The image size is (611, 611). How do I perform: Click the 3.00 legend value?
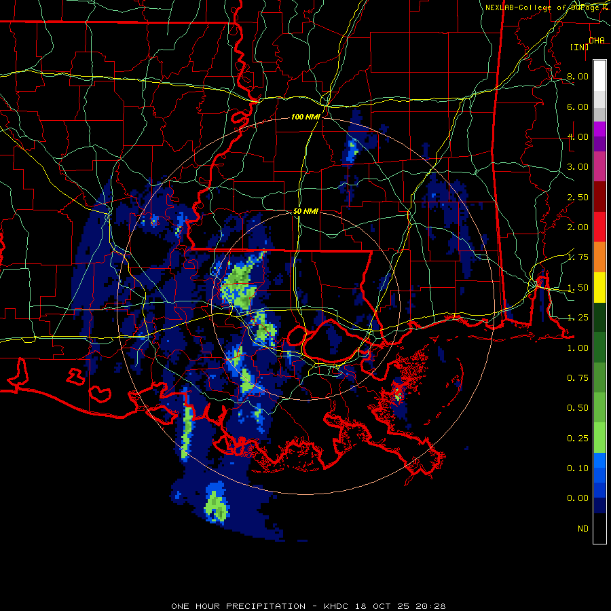coord(578,167)
